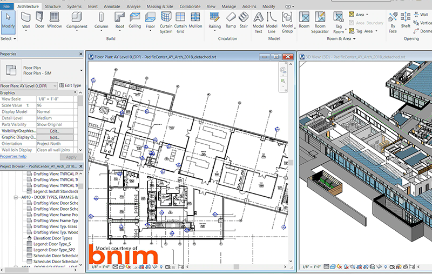Open the Tag Area dropdown arrow
Viewport: 432px width, 274px height.
point(376,31)
